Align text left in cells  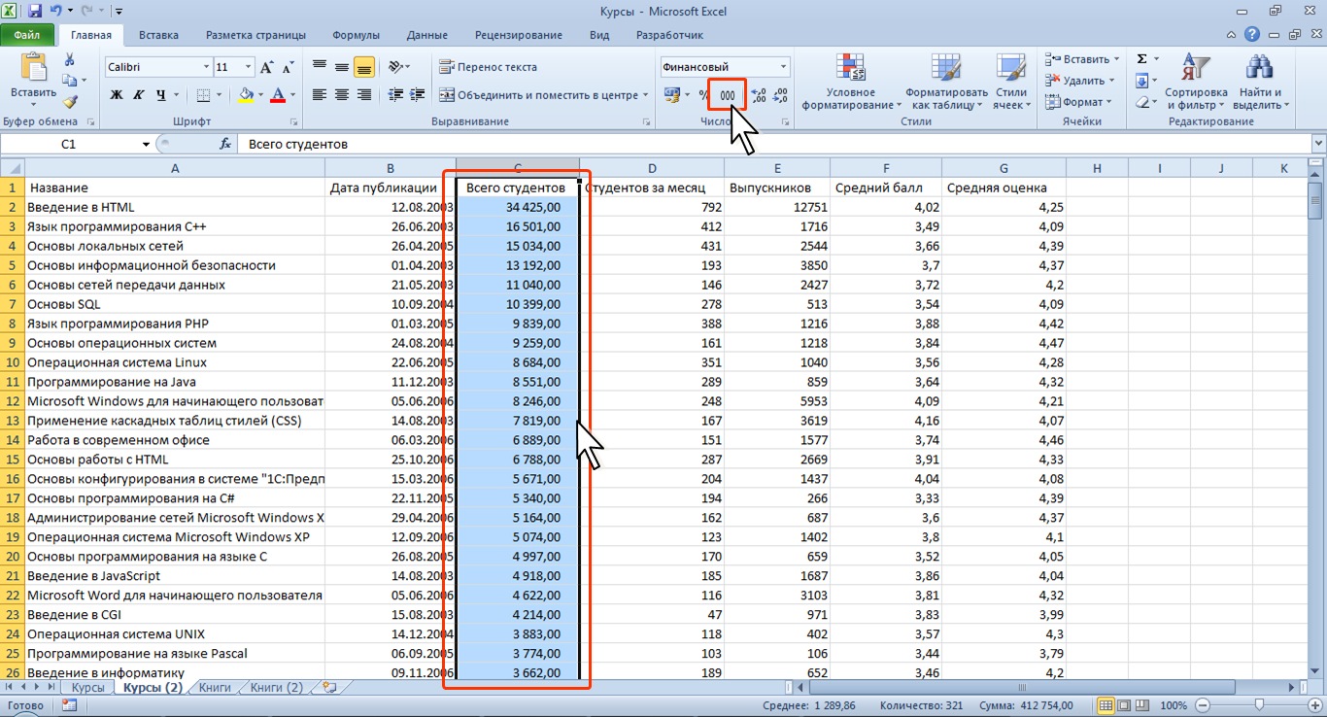(x=320, y=95)
